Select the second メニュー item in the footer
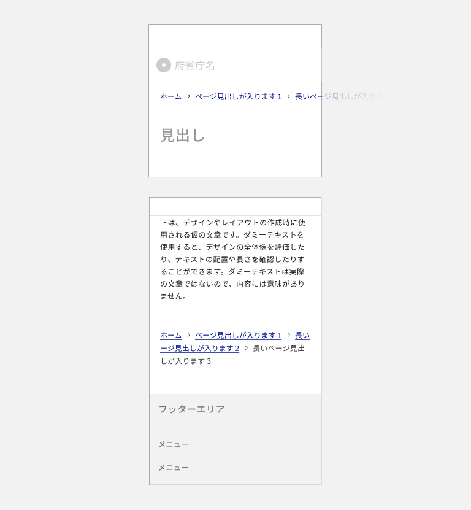Viewport: 471px width, 510px height. pos(174,468)
